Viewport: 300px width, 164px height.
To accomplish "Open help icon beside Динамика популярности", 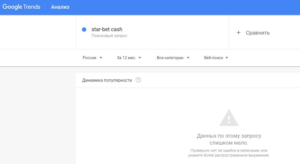I will (138, 80).
